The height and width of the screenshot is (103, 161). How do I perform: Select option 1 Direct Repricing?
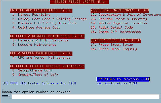pos(31,15)
